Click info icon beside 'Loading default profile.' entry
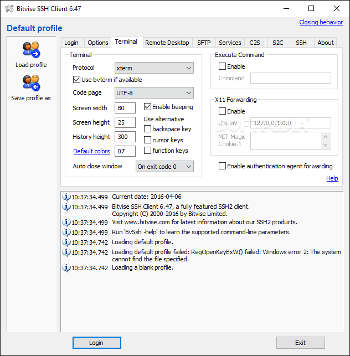 [66, 243]
